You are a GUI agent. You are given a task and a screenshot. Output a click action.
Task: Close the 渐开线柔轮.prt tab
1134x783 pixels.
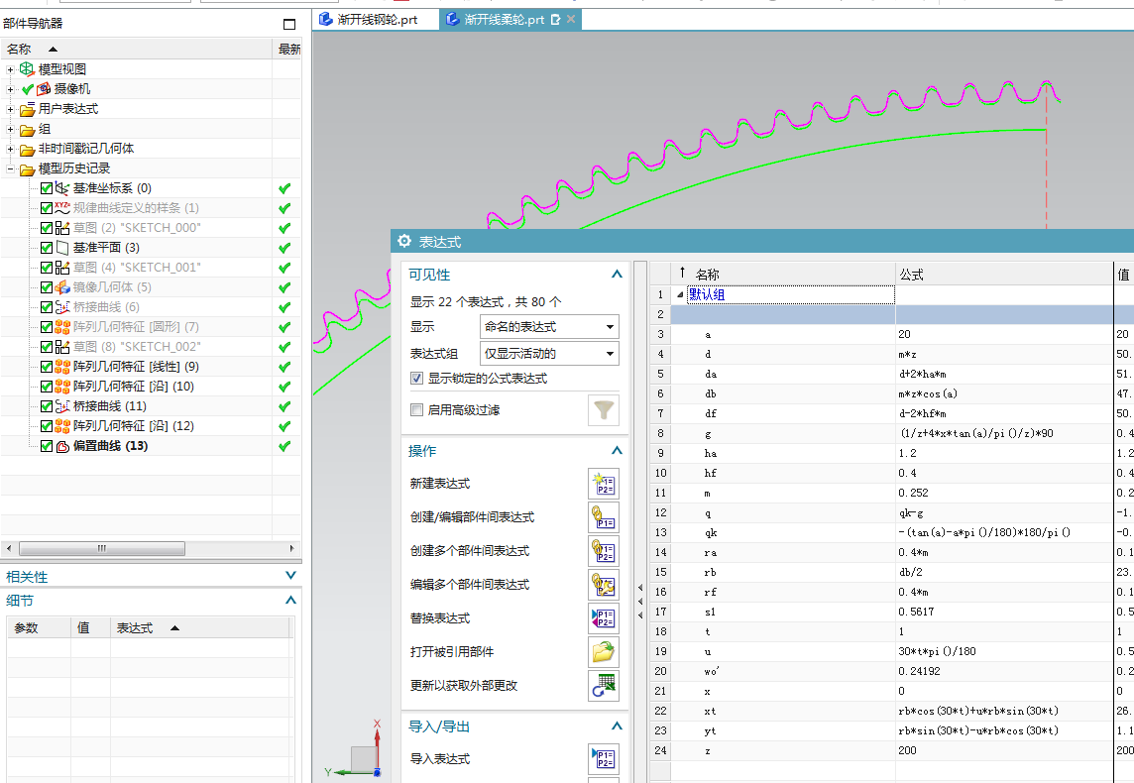click(x=571, y=20)
